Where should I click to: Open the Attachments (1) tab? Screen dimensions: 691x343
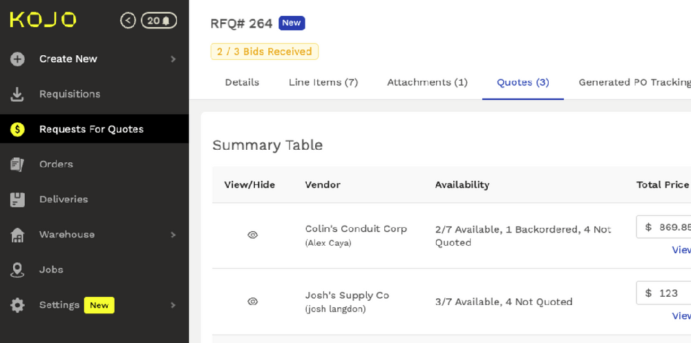coord(427,82)
